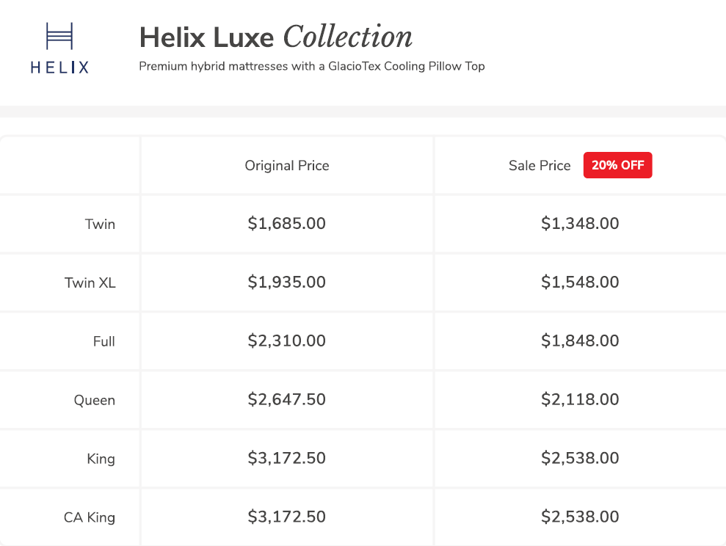Select the CA King row label
This screenshot has width=726, height=546.
(x=90, y=517)
